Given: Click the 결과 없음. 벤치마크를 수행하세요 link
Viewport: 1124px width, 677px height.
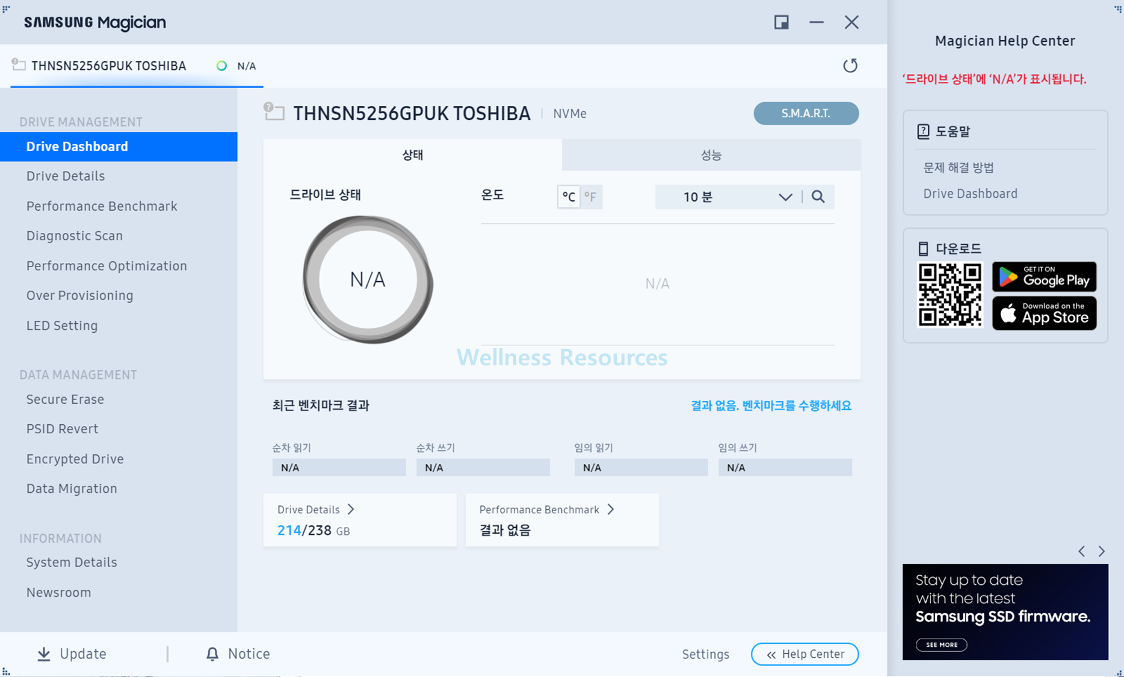Looking at the screenshot, I should point(771,406).
